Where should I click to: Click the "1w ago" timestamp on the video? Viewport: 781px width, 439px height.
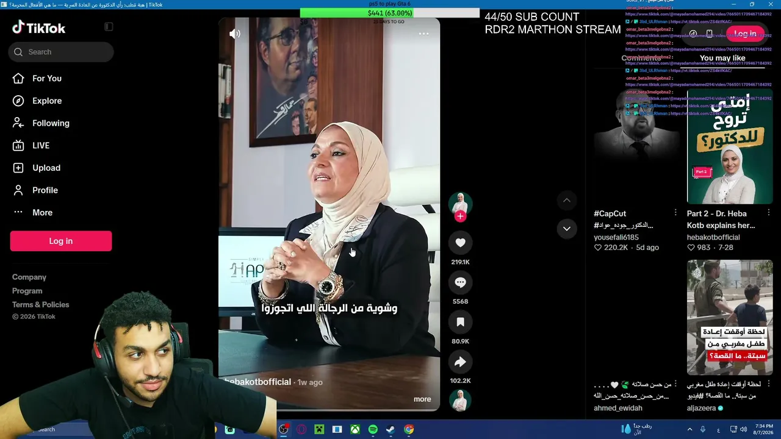(x=310, y=382)
